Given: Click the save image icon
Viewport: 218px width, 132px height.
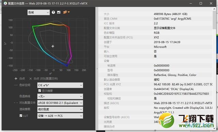Looking at the screenshot, I should 59,12.
